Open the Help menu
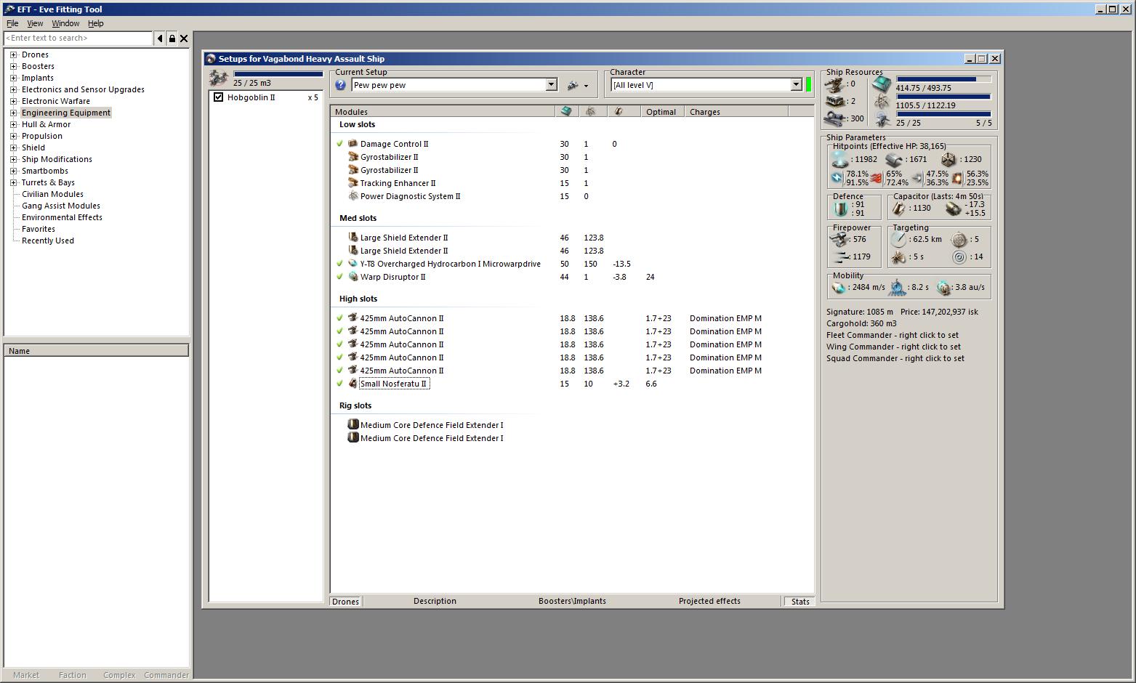Viewport: 1136px width, 683px height. tap(96, 24)
